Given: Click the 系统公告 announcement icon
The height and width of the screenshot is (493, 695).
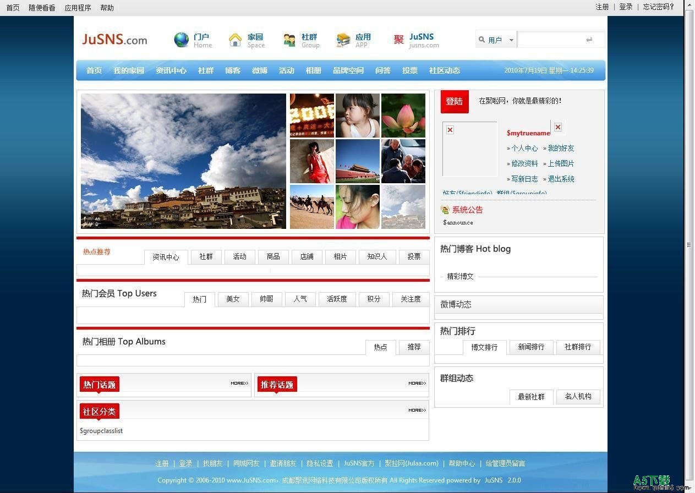Looking at the screenshot, I should (x=445, y=210).
